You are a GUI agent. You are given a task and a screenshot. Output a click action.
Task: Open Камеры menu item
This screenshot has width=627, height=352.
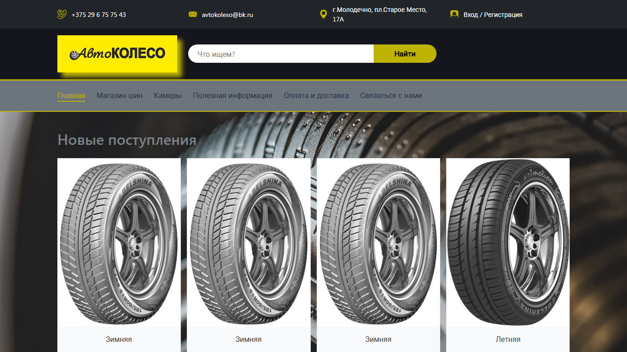tap(168, 96)
